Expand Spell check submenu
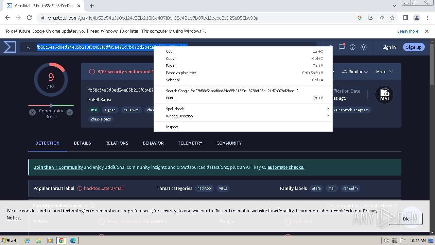 click(243, 109)
